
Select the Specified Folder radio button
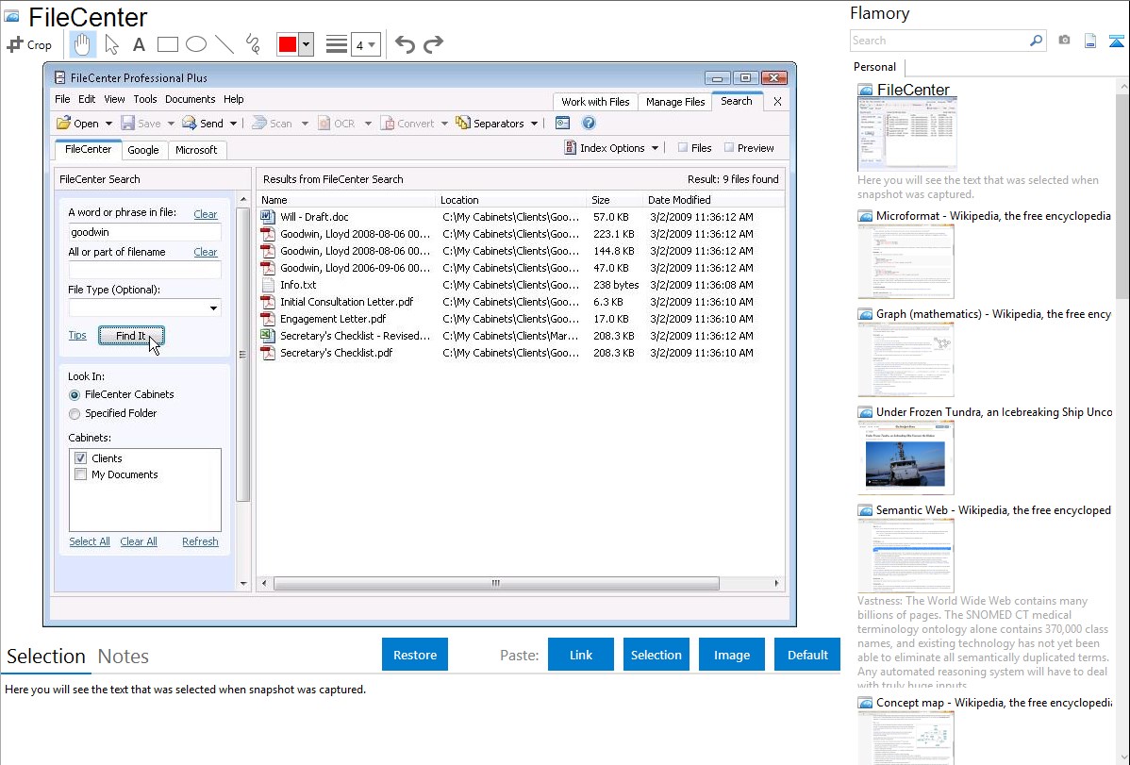75,414
